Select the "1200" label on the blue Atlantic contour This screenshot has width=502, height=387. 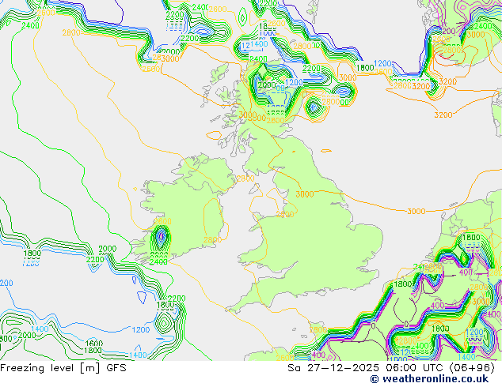click(141, 329)
